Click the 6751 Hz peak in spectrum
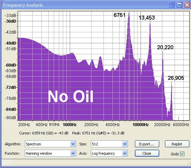Screen dimensions: 191x168 tap(129, 14)
